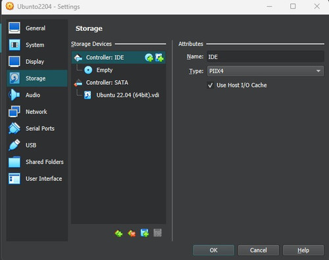Click the Network computers icon
The width and height of the screenshot is (329, 260).
[x=14, y=111]
